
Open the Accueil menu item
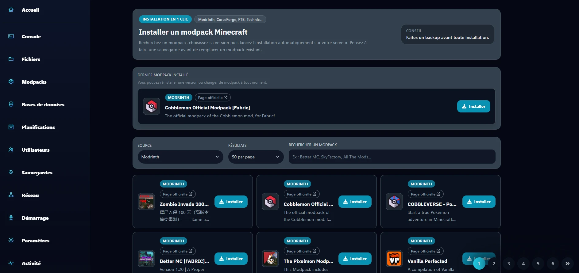30,10
